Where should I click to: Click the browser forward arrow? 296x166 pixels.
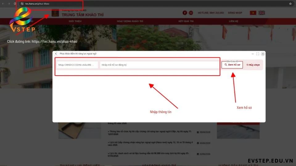click(x=9, y=4)
